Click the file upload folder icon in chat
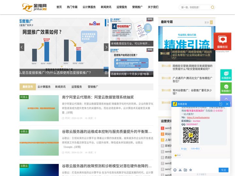The height and width of the screenshot is (176, 235). tap(185, 170)
